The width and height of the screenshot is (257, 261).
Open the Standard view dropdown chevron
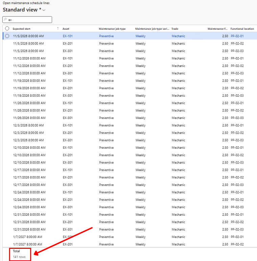pyautogui.click(x=44, y=10)
